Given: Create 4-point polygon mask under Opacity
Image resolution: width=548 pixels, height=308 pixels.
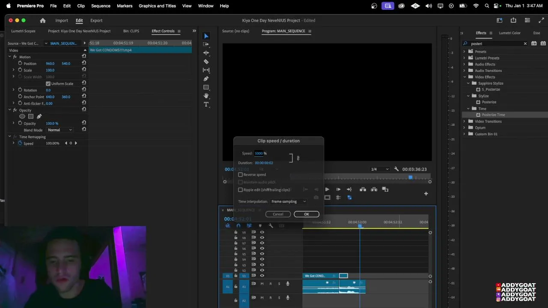Looking at the screenshot, I should coord(31,116).
